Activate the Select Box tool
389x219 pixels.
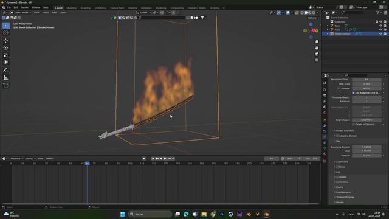[5, 26]
